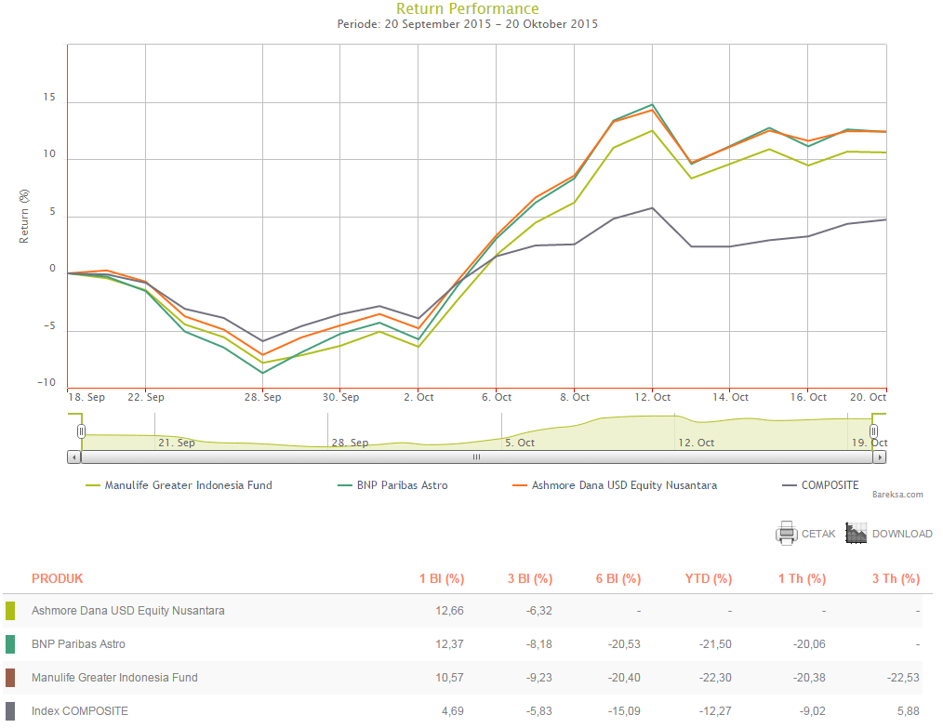The width and height of the screenshot is (943, 728).
Task: Click the right arrow of chart scrollbar
Action: coord(881,457)
